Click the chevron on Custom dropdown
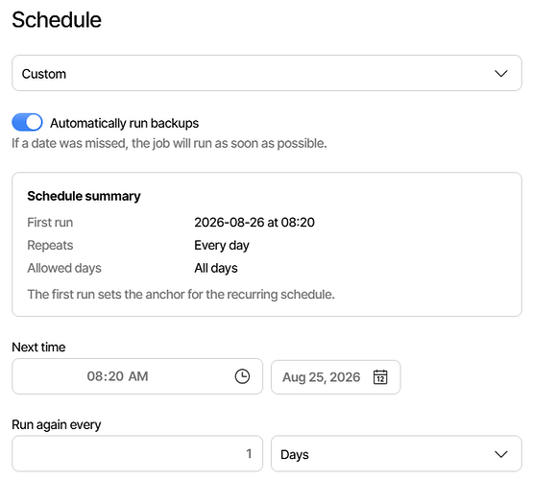Viewport: 533px width, 480px height. (501, 73)
